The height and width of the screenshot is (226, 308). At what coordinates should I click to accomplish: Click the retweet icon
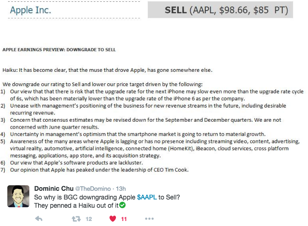click(x=76, y=219)
